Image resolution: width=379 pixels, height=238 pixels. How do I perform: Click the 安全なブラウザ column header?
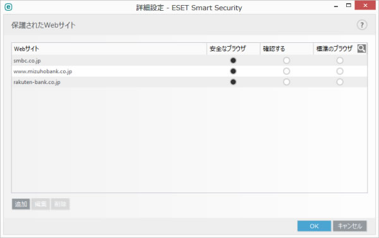[x=234, y=49]
